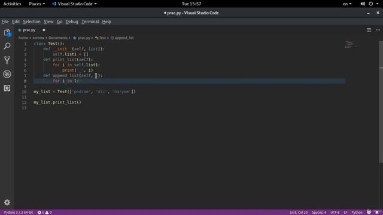Open the File menu
The image size is (383, 215).
(5, 21)
